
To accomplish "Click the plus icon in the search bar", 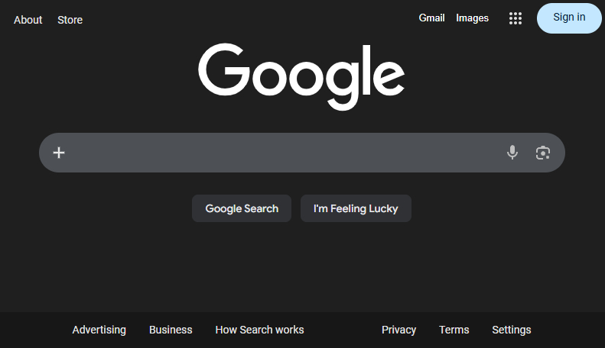I will (x=59, y=153).
